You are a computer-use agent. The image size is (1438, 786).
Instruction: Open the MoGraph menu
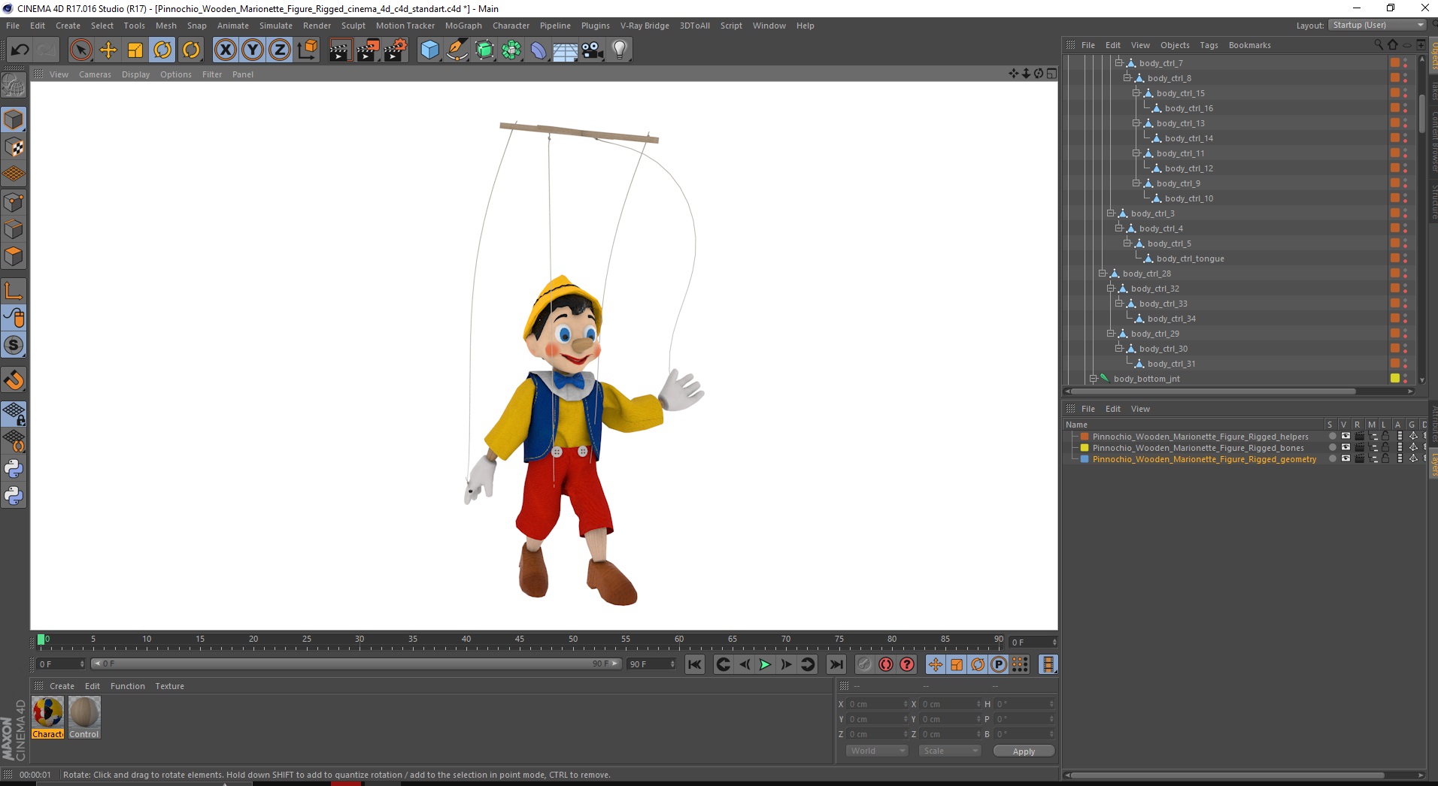point(463,26)
